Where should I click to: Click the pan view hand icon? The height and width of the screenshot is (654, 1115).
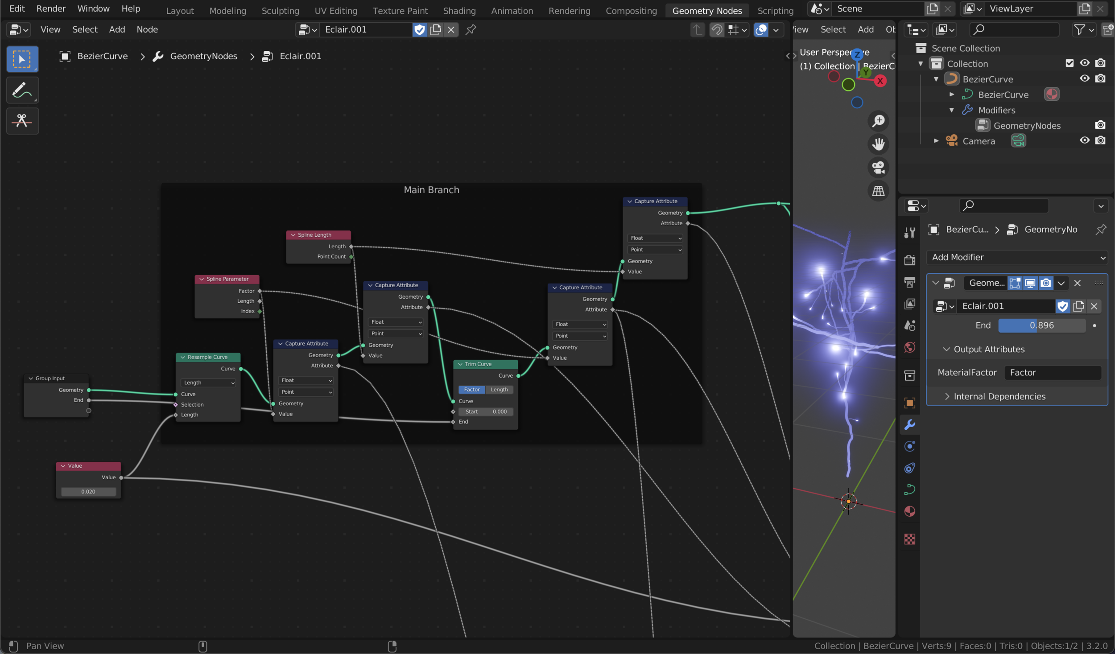pyautogui.click(x=878, y=144)
